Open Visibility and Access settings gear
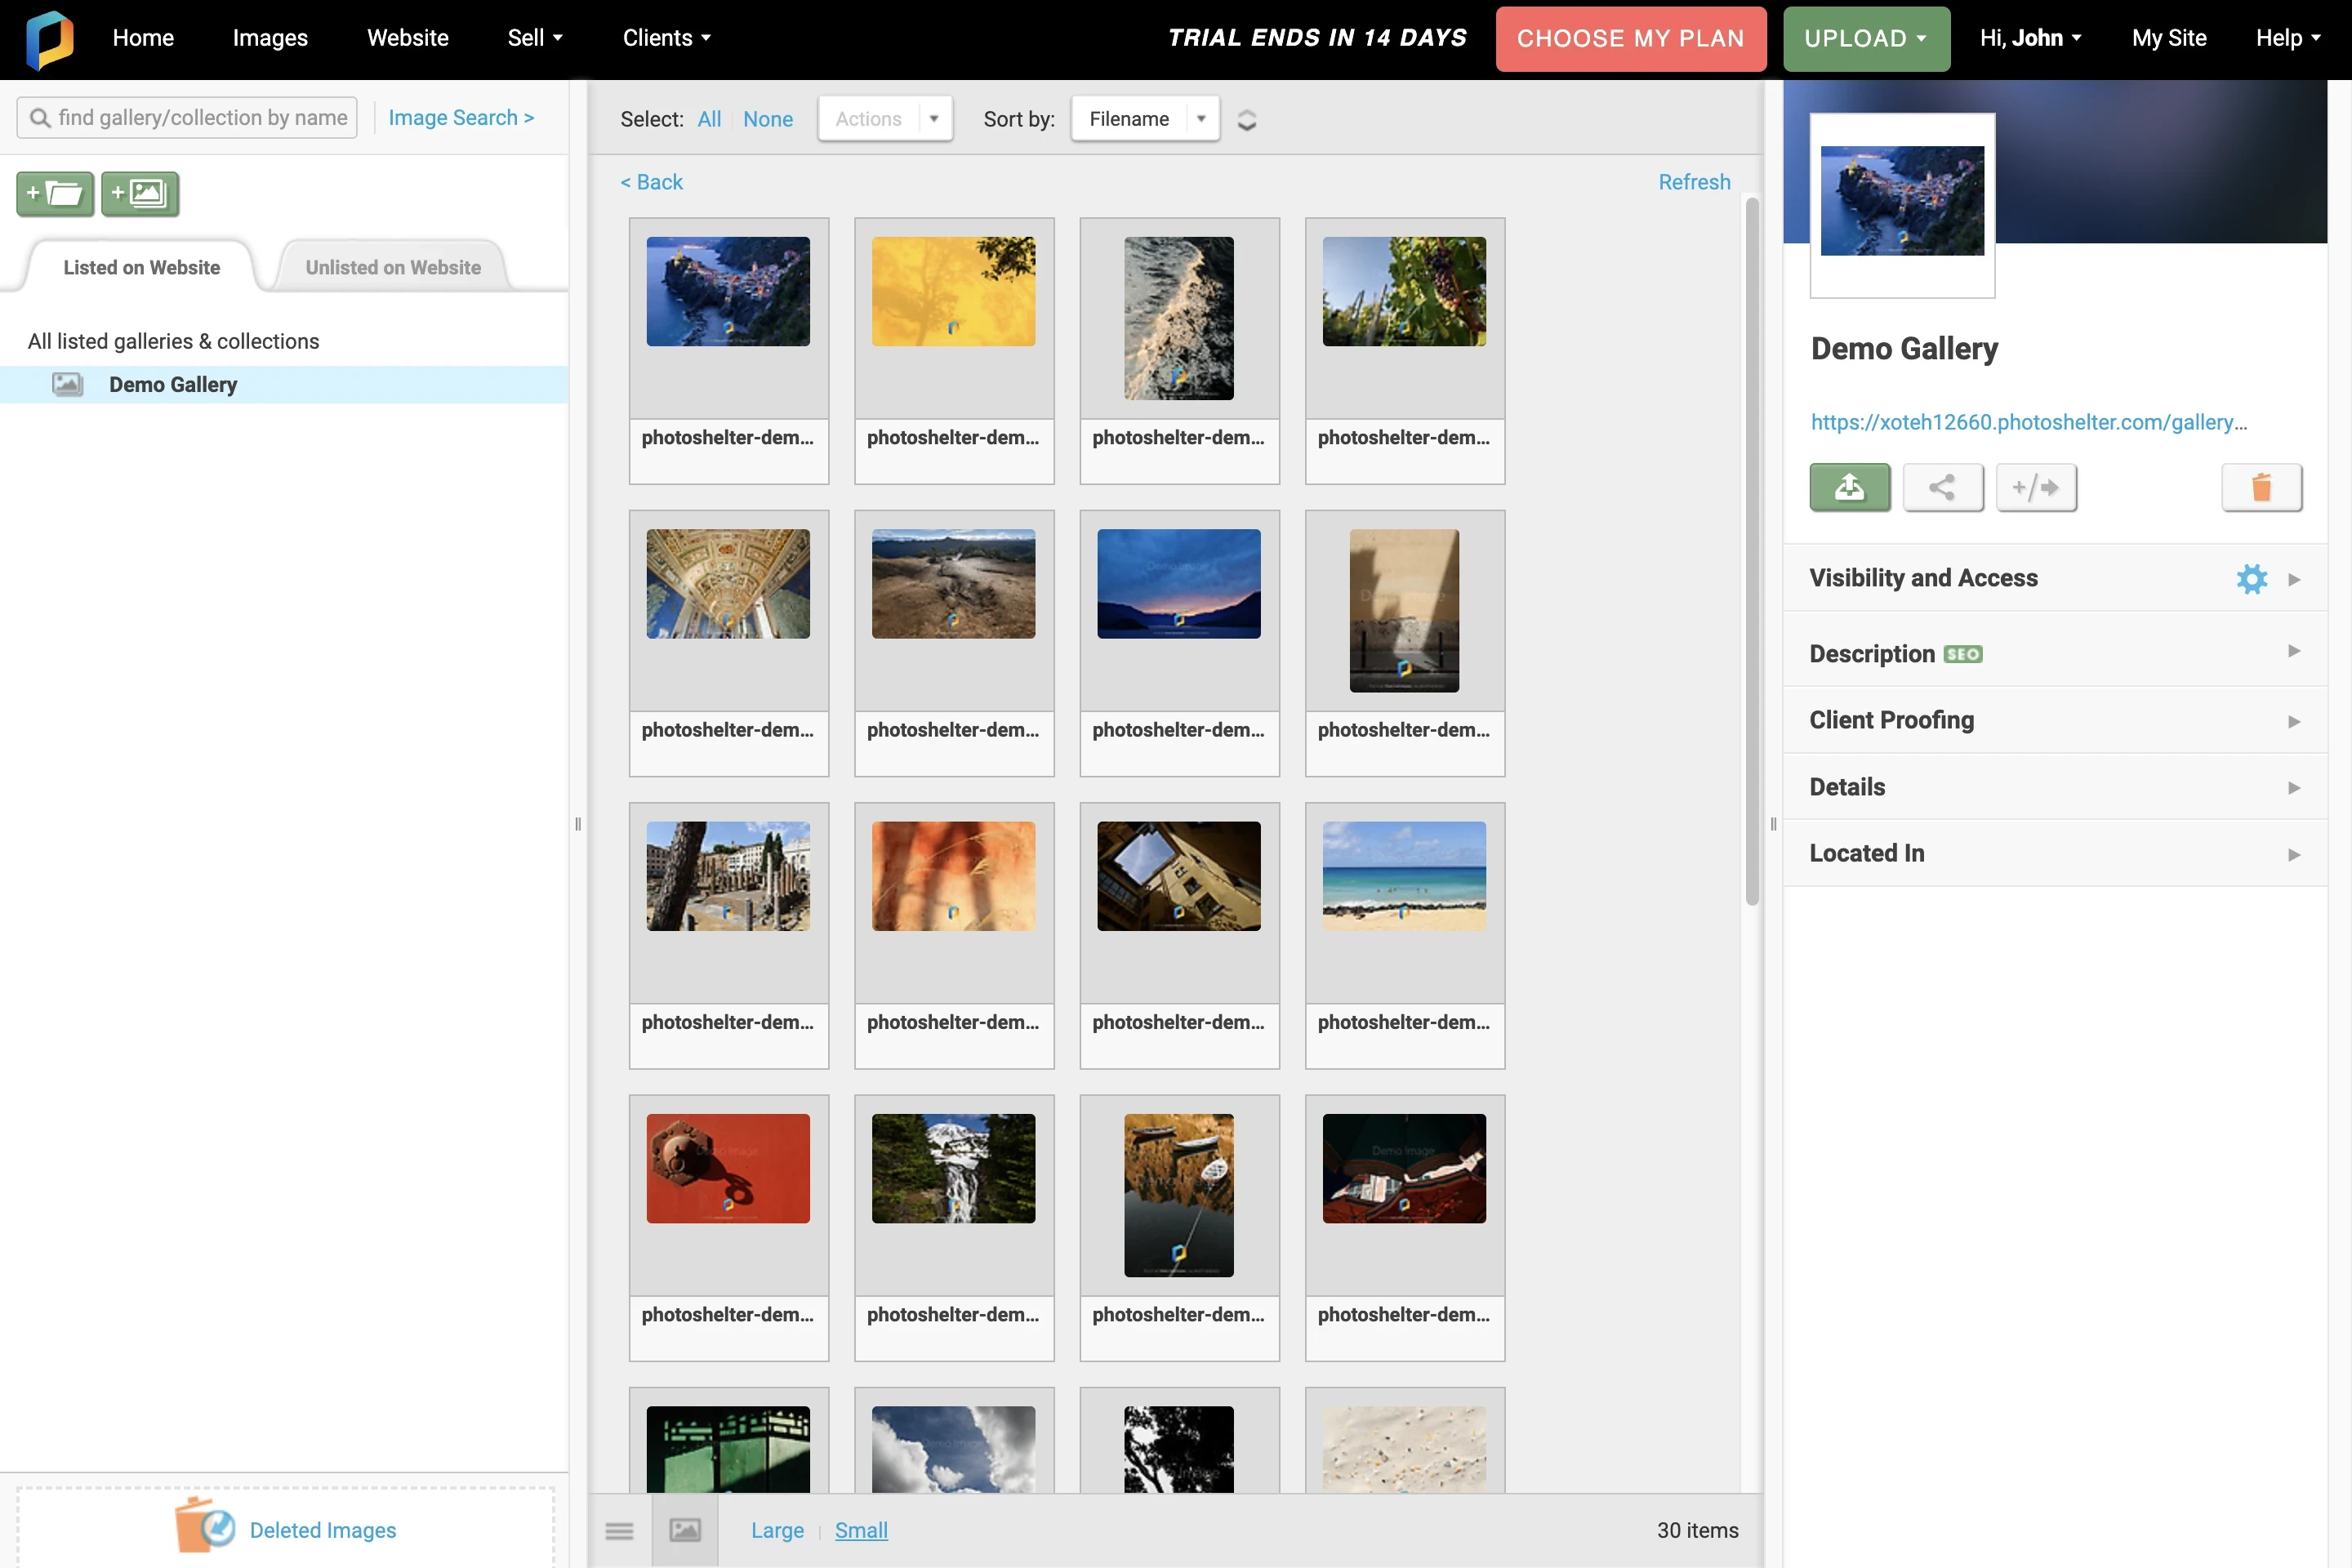This screenshot has height=1568, width=2352. tap(2251, 578)
